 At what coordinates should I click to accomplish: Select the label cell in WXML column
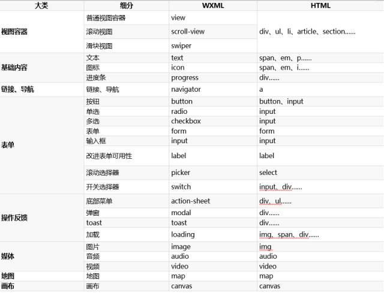(213, 156)
